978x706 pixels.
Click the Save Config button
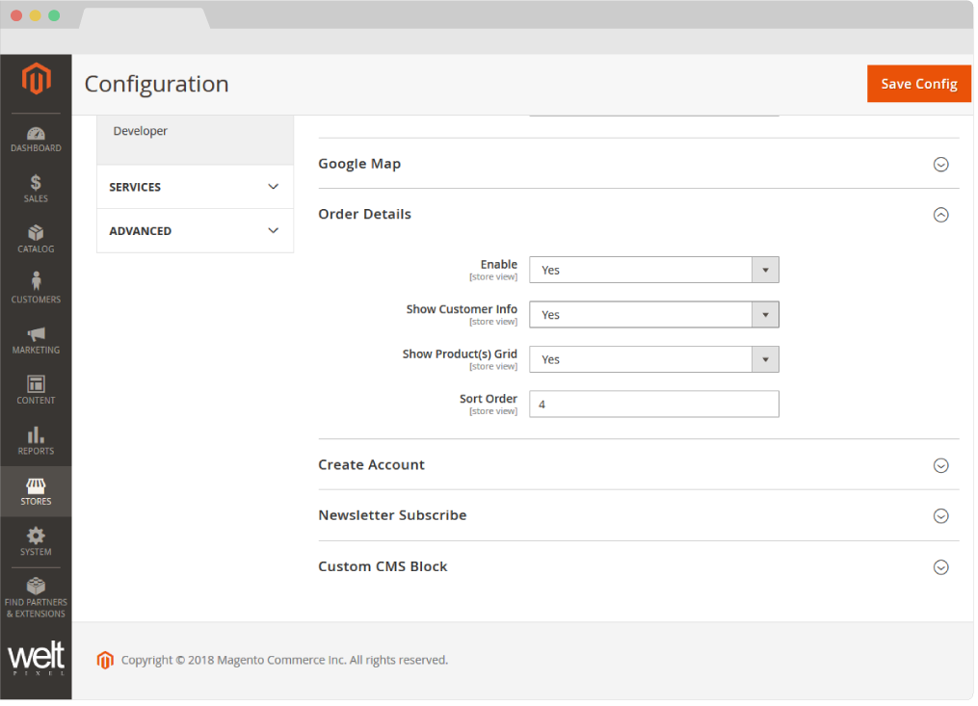917,84
